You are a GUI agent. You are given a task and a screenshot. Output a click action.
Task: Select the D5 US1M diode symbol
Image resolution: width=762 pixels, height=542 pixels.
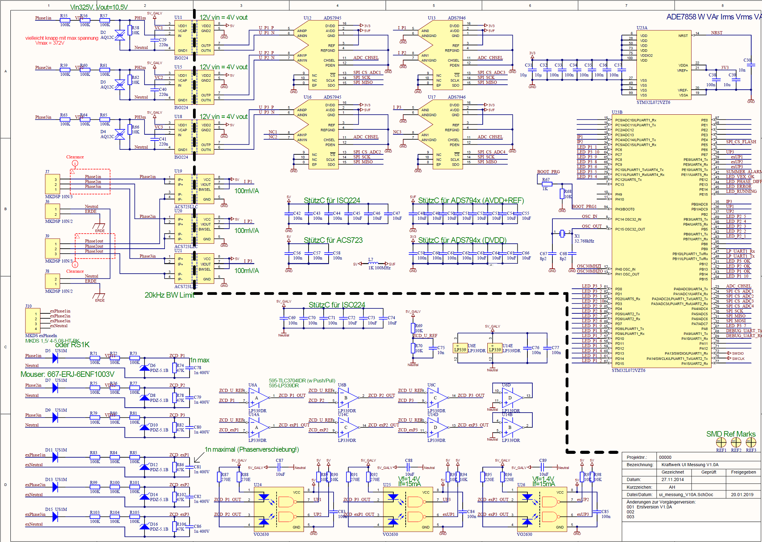tap(55, 358)
